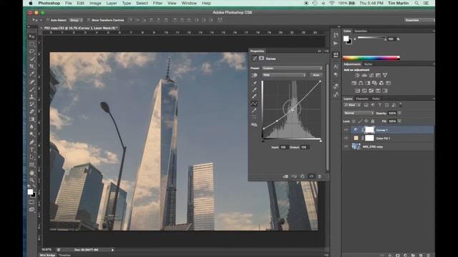Enable Show Transform Controls checkbox
This screenshot has height=257, width=458.
click(89, 20)
